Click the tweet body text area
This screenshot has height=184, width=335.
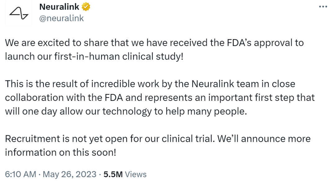(x=155, y=97)
